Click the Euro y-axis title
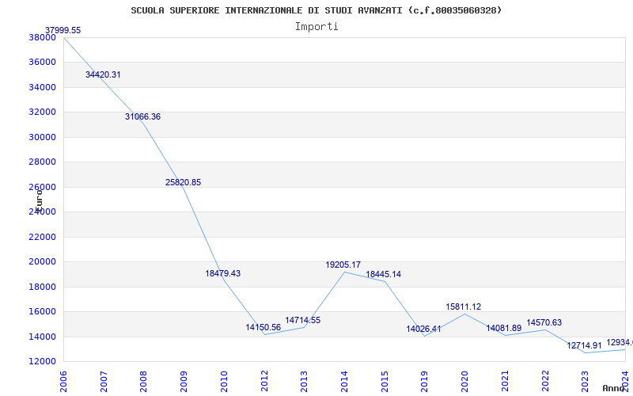 click(x=39, y=200)
